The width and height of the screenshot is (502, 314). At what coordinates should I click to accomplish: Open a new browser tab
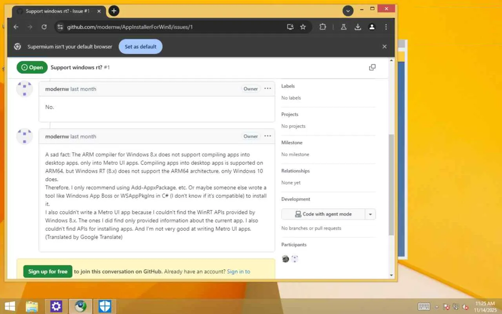(x=114, y=11)
